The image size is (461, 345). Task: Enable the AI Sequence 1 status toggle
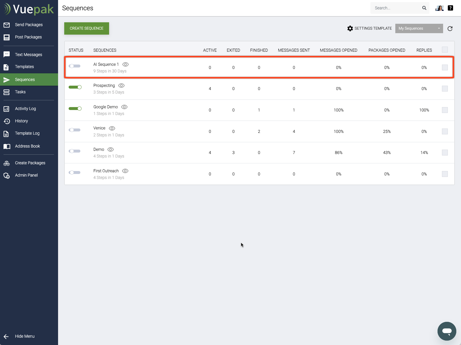74,66
